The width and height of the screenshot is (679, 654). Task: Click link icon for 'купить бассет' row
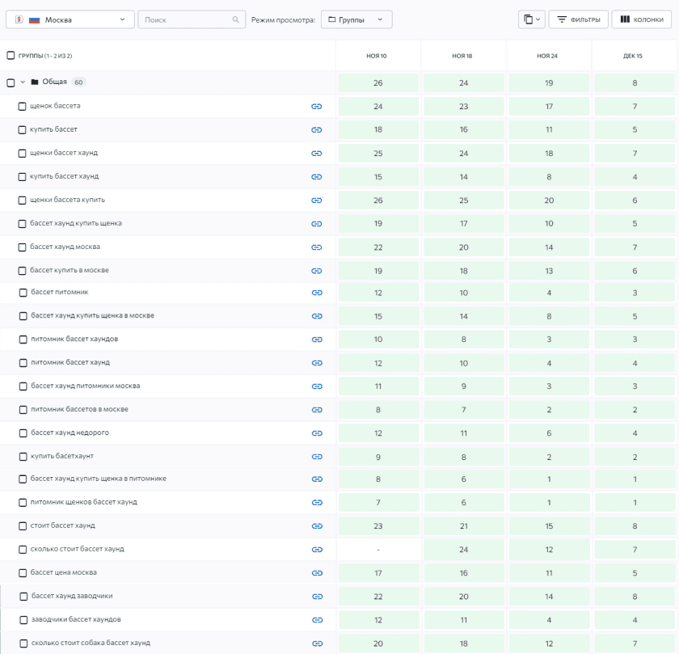click(x=317, y=129)
